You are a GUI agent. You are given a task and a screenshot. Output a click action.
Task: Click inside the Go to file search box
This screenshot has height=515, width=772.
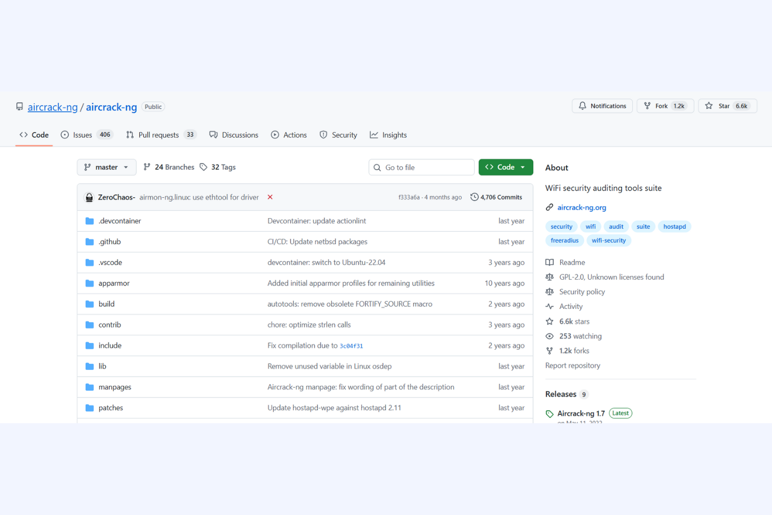click(421, 167)
